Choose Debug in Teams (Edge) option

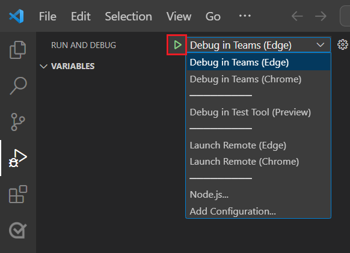coord(259,62)
